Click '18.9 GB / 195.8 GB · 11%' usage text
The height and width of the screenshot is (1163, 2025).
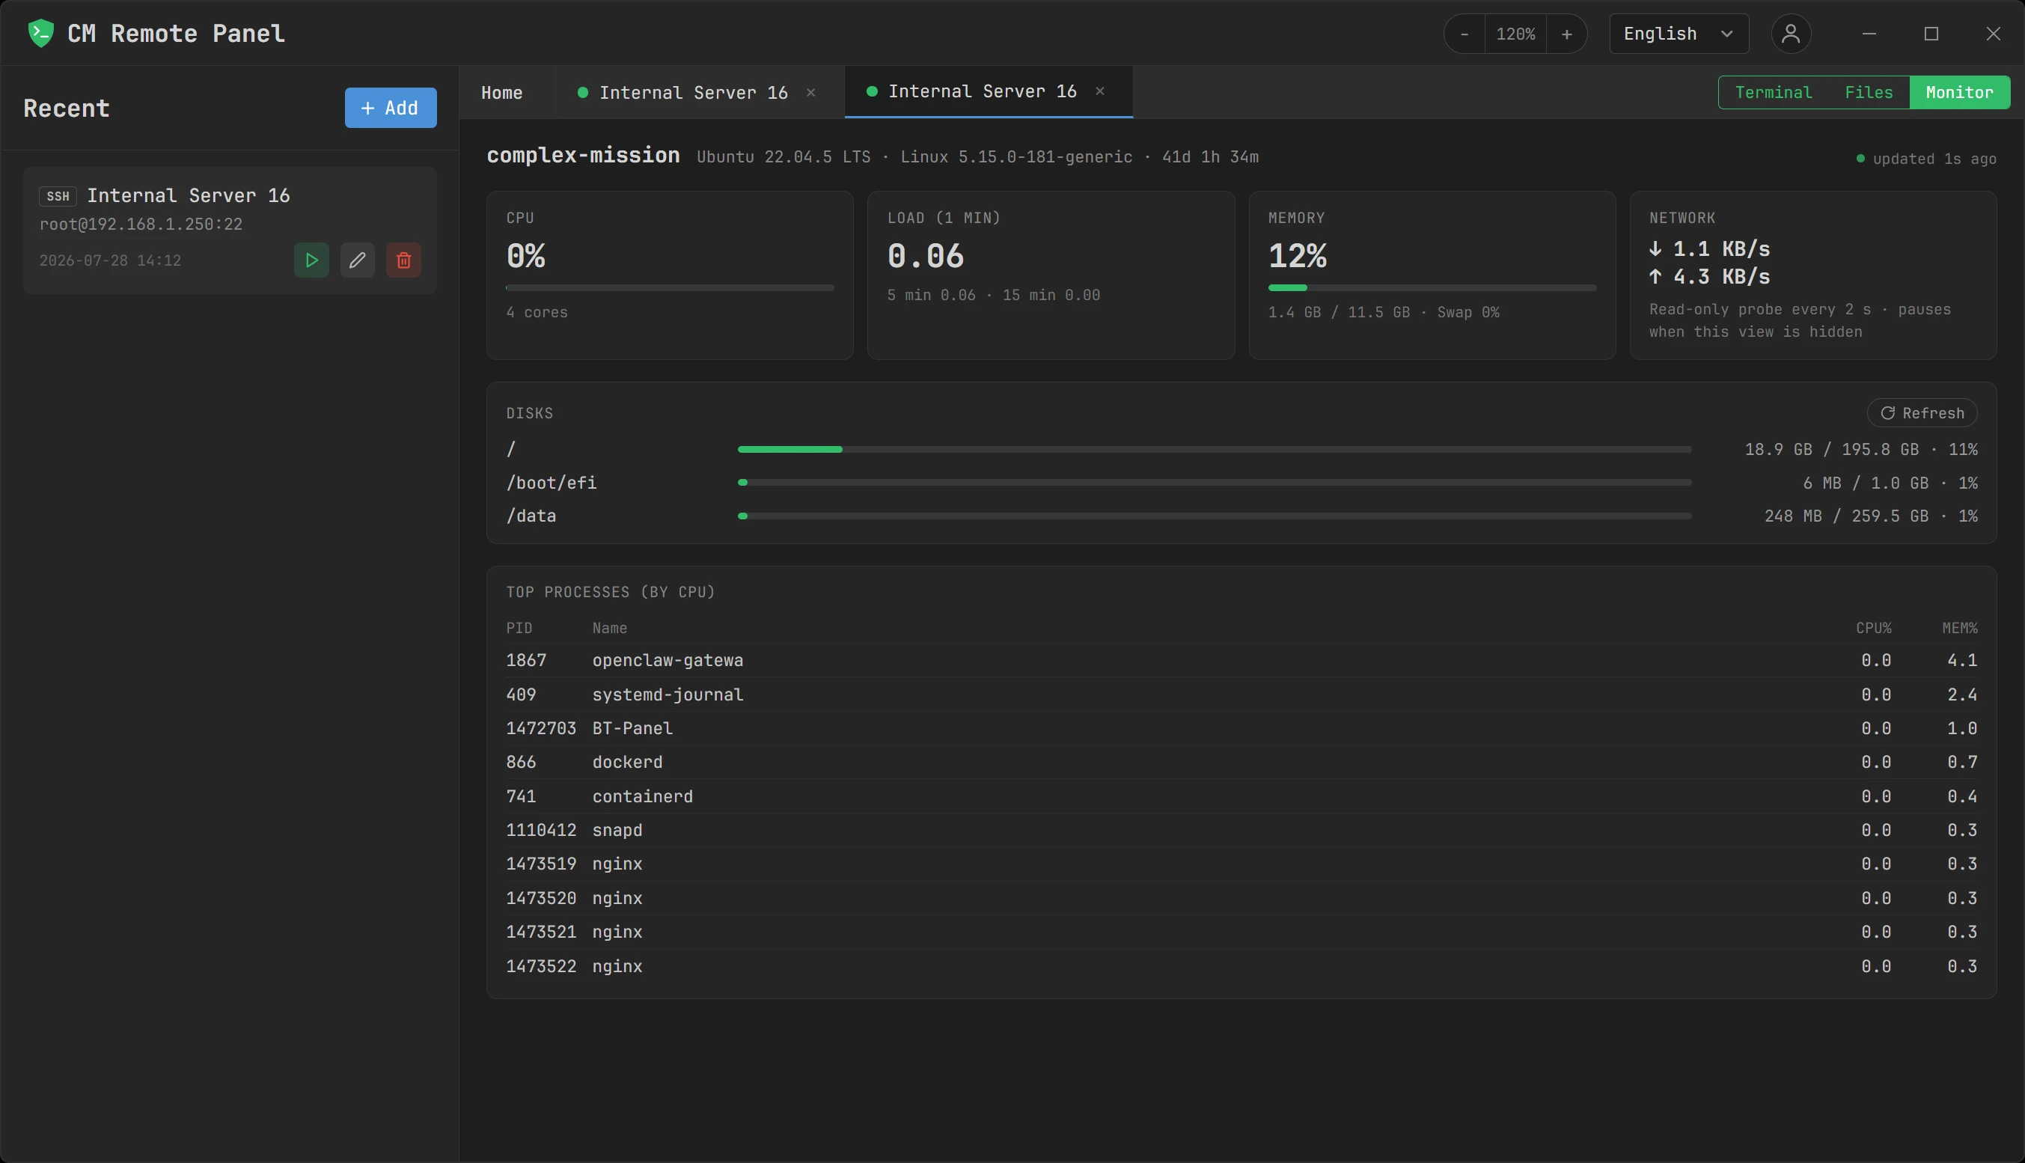tap(1861, 450)
